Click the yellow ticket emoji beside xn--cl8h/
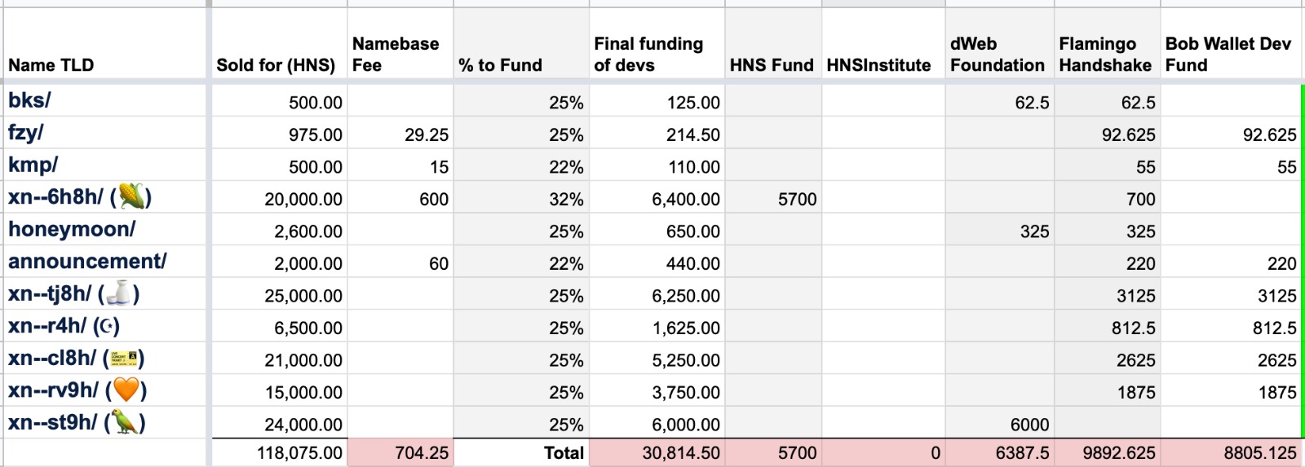The image size is (1305, 467). click(x=123, y=359)
